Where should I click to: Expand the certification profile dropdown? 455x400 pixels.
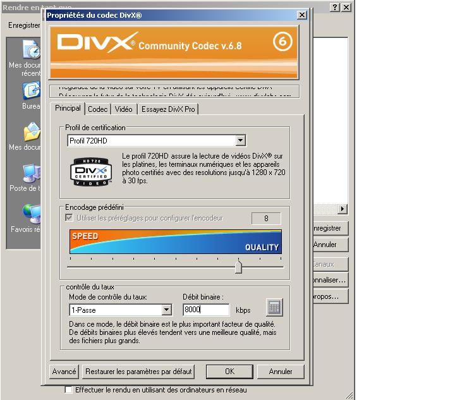point(241,141)
